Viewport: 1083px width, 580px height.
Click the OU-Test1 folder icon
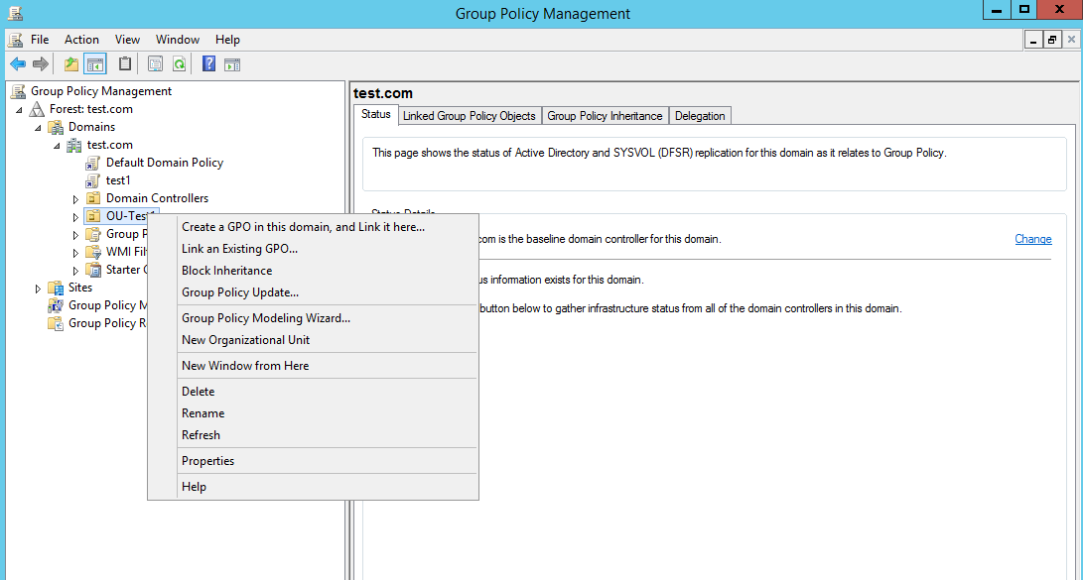pos(93,216)
